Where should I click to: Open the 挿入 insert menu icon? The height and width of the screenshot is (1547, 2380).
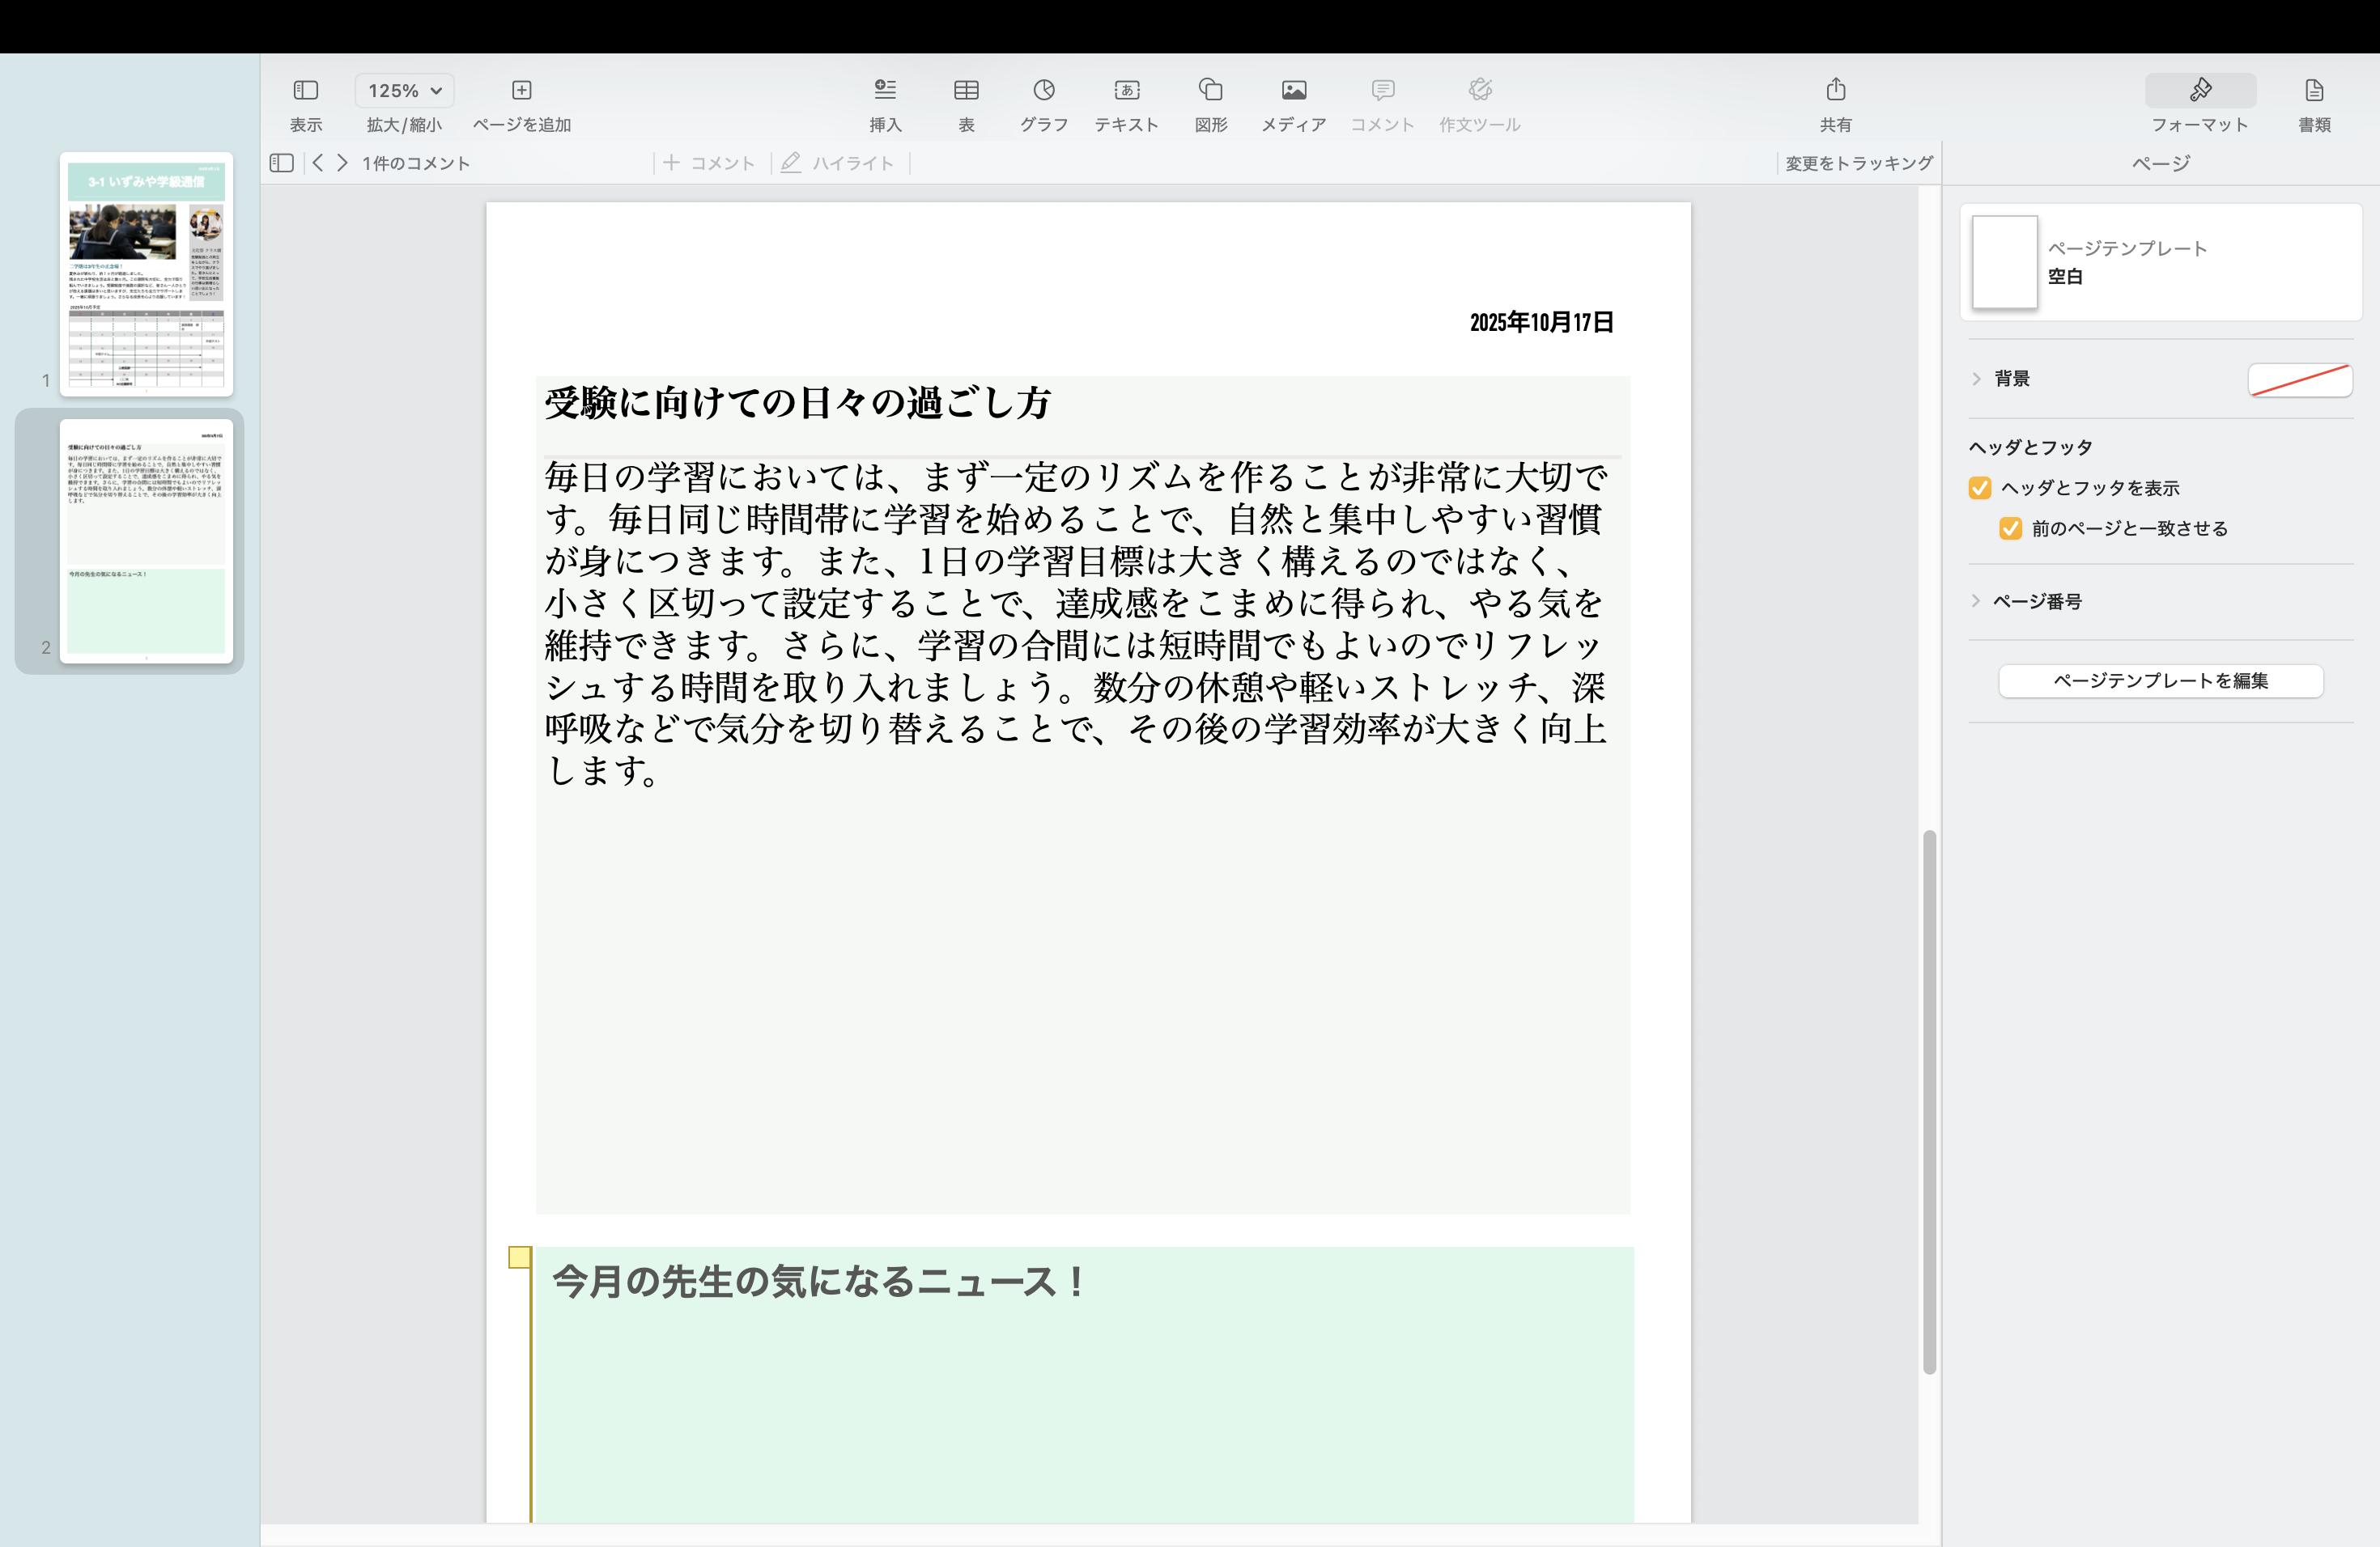[x=884, y=91]
